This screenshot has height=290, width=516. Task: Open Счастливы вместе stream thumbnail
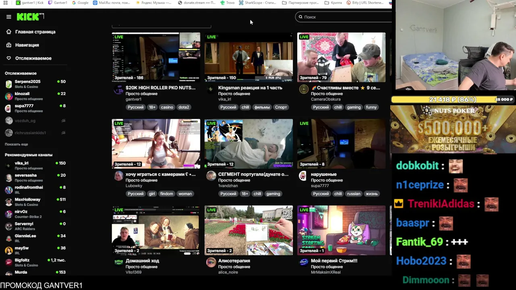point(341,57)
